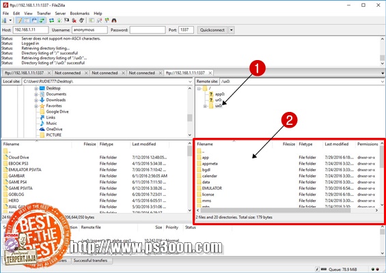
Task: Expand the ux0: remote tree node
Action: point(205,106)
